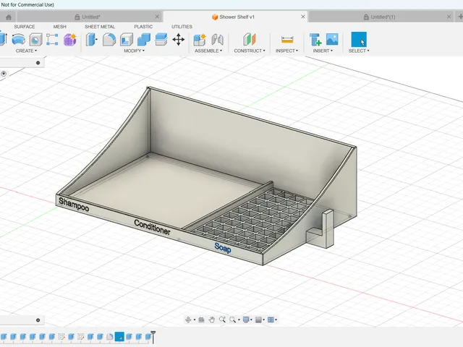This screenshot has width=463, height=347.
Task: Click the radio button in browser panel
Action: point(4,74)
